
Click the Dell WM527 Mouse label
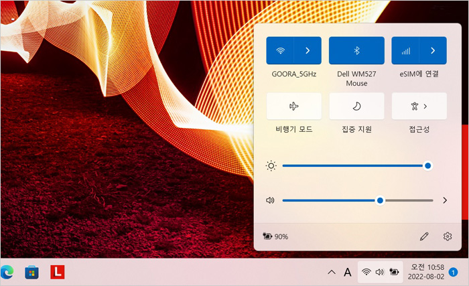(356, 78)
